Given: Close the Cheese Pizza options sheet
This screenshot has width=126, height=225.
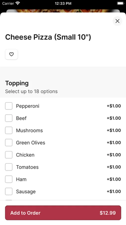Looking at the screenshot, I should [117, 21].
